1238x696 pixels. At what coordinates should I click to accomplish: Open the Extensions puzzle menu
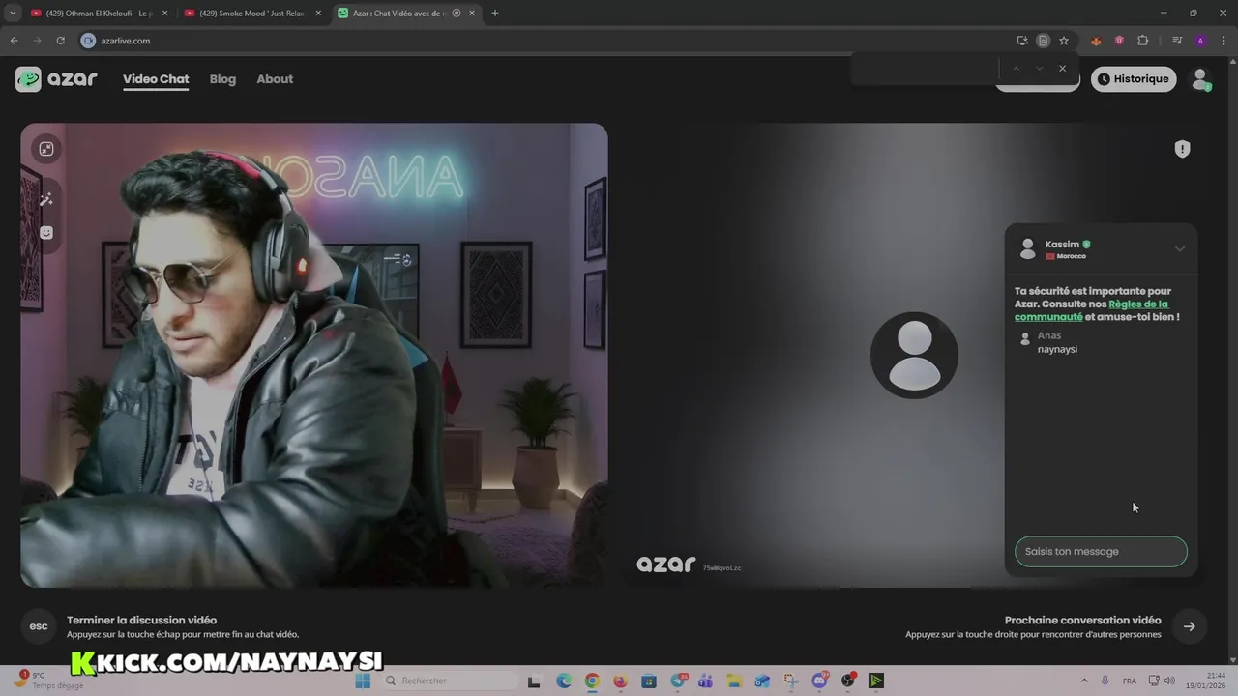tap(1143, 41)
